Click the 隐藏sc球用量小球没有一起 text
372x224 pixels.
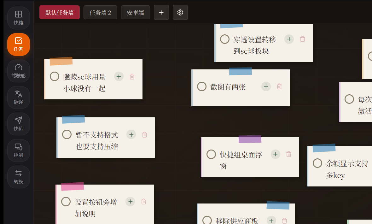[84, 83]
